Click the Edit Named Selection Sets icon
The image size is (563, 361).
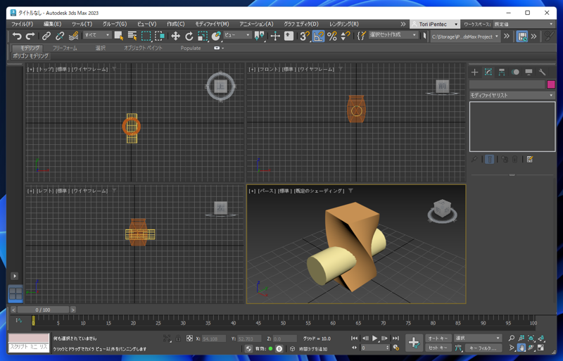tap(362, 36)
